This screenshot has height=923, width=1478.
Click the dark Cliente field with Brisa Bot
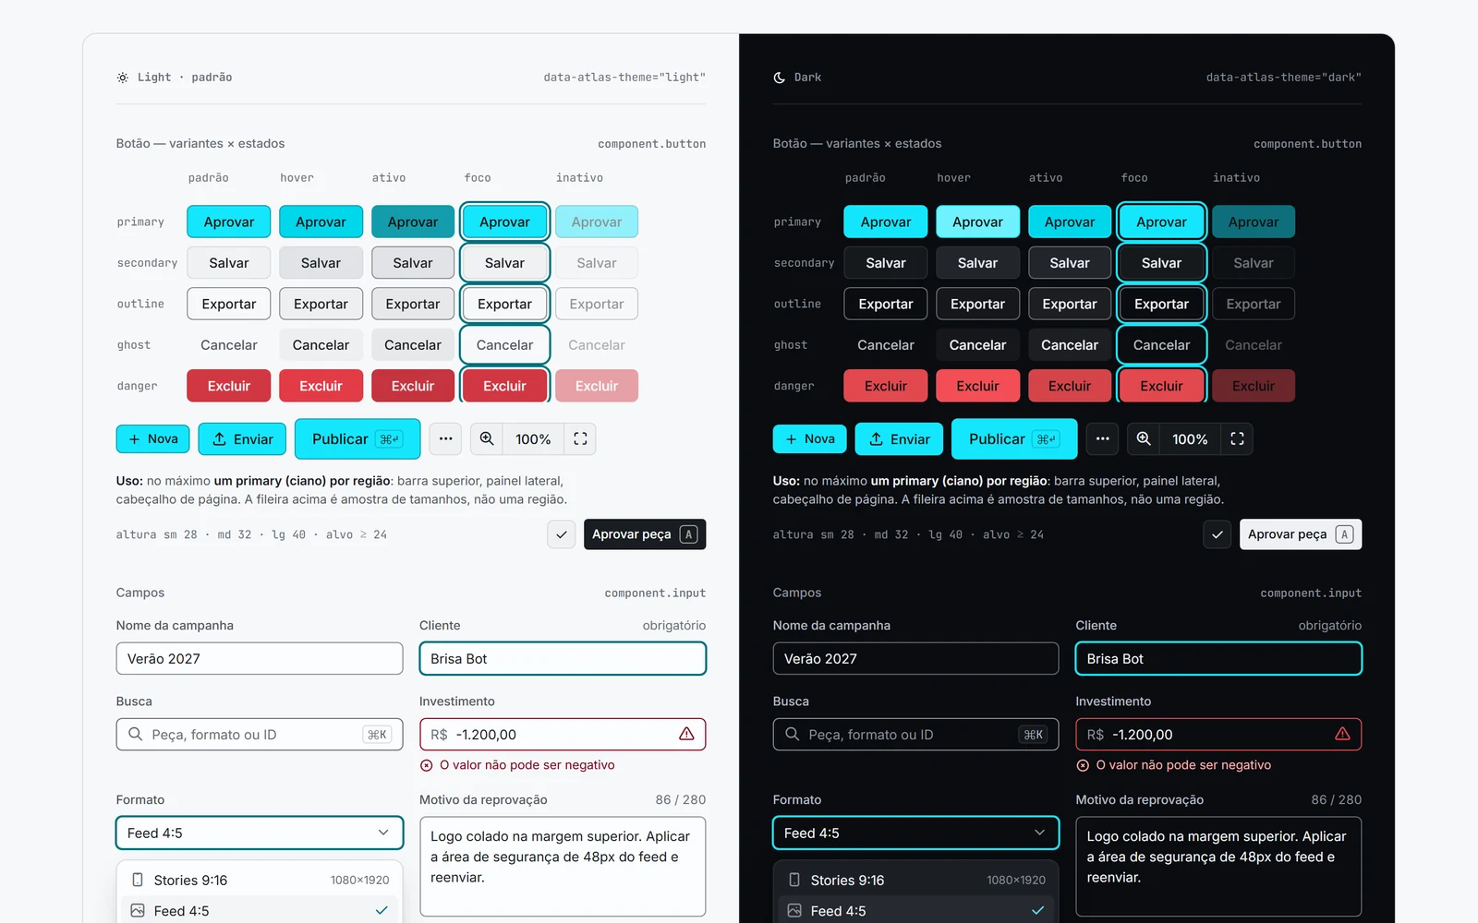pos(1218,658)
